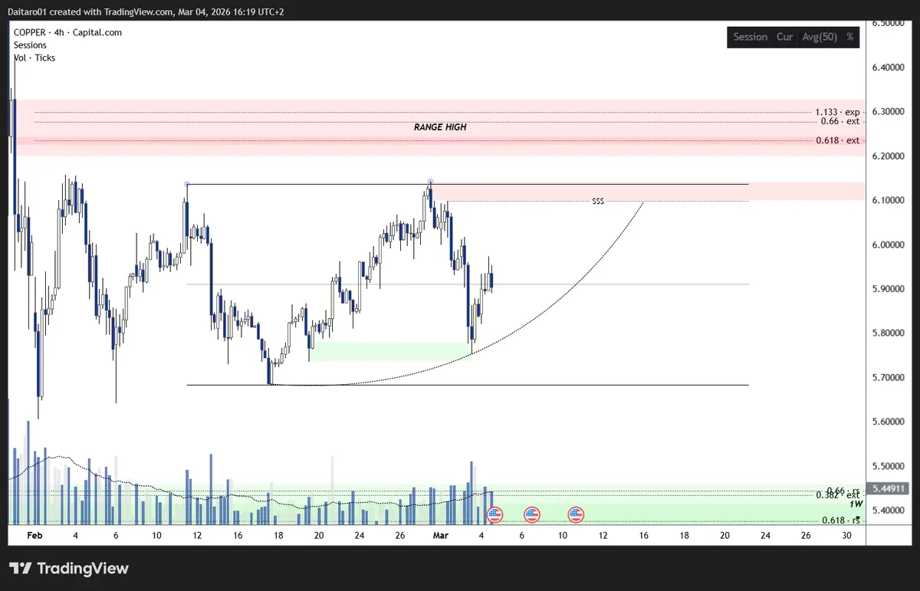Click the Session column header in the table

(x=750, y=37)
